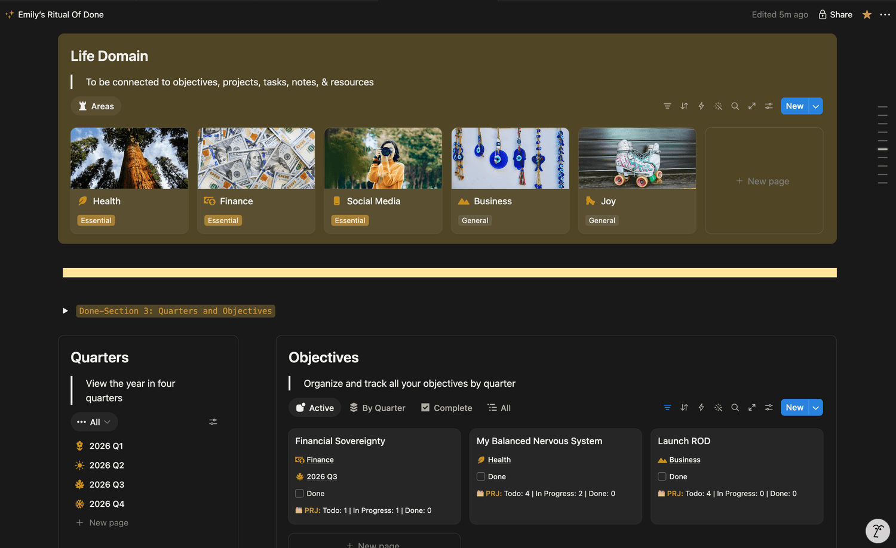Open the All view dropdown in Quarters
This screenshot has width=896, height=548.
tap(94, 422)
